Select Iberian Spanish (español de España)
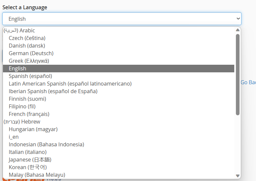The height and width of the screenshot is (181, 256). tap(53, 91)
